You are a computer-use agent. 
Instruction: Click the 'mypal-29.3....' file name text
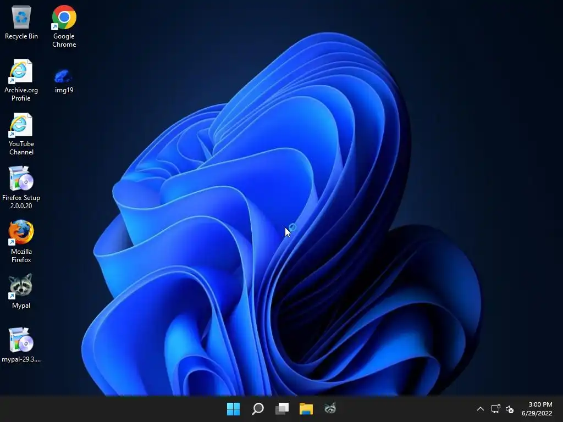click(21, 359)
